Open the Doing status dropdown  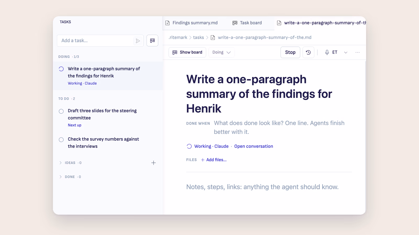click(222, 52)
